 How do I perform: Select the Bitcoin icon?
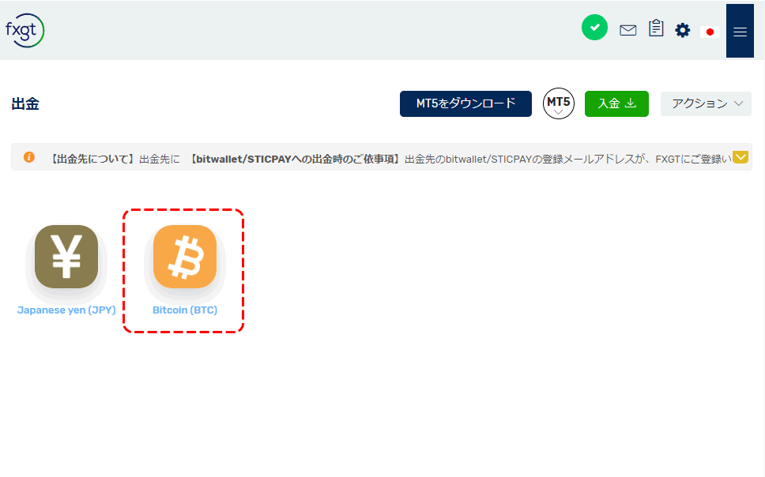(185, 257)
